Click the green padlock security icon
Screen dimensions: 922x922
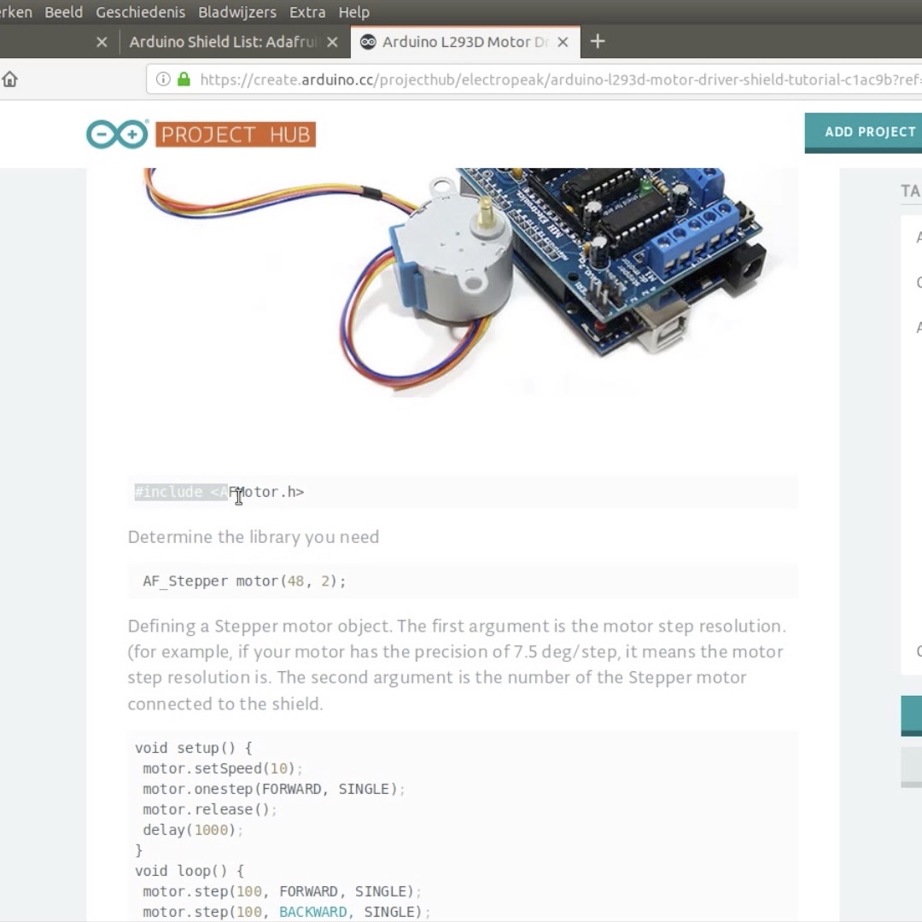click(184, 79)
